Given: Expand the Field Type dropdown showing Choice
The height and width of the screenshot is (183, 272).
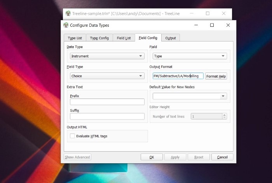Looking at the screenshot, I should click(107, 76).
